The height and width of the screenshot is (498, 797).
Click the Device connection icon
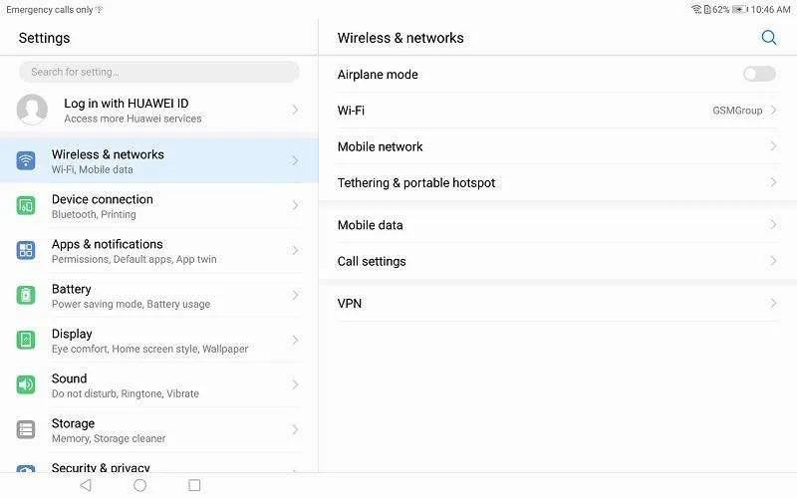pyautogui.click(x=26, y=206)
